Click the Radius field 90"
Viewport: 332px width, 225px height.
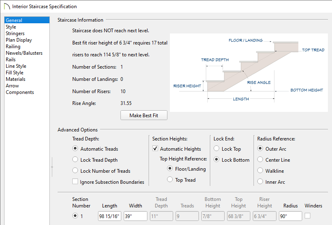pyautogui.click(x=290, y=216)
